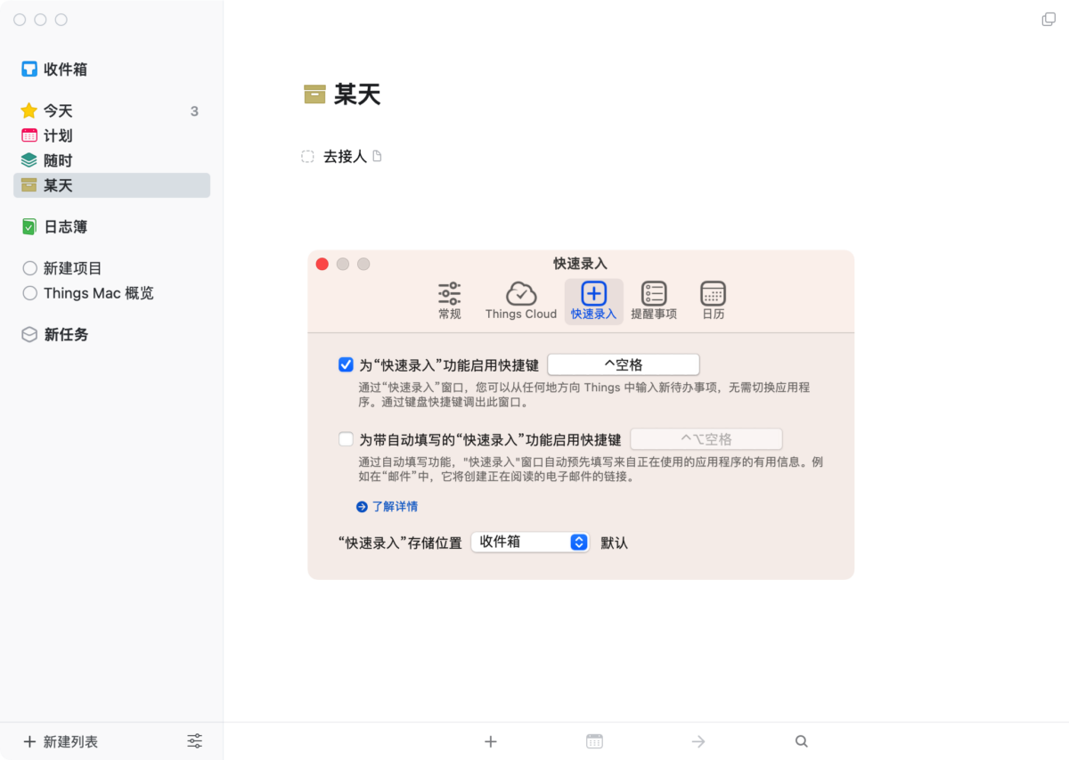
Task: Enable autofill 快速录入 shortcut checkbox
Action: (x=346, y=439)
